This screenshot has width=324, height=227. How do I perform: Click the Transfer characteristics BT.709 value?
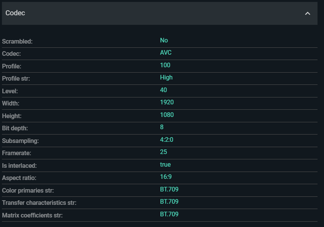[169, 202]
